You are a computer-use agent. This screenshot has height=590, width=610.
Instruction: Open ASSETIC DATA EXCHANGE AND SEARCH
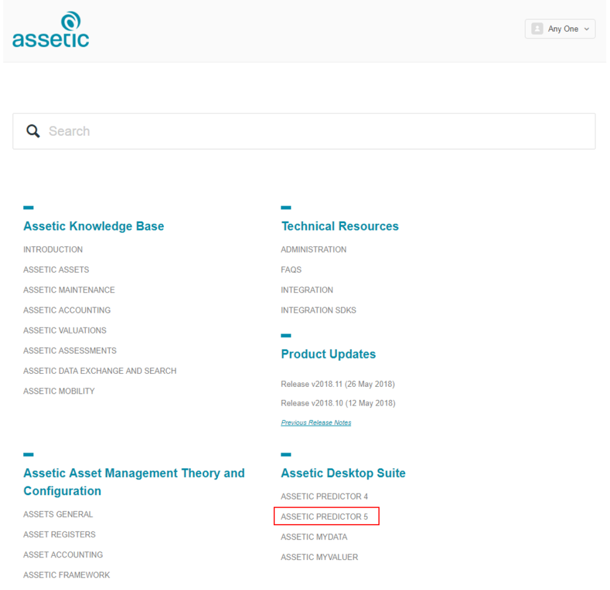pyautogui.click(x=100, y=371)
